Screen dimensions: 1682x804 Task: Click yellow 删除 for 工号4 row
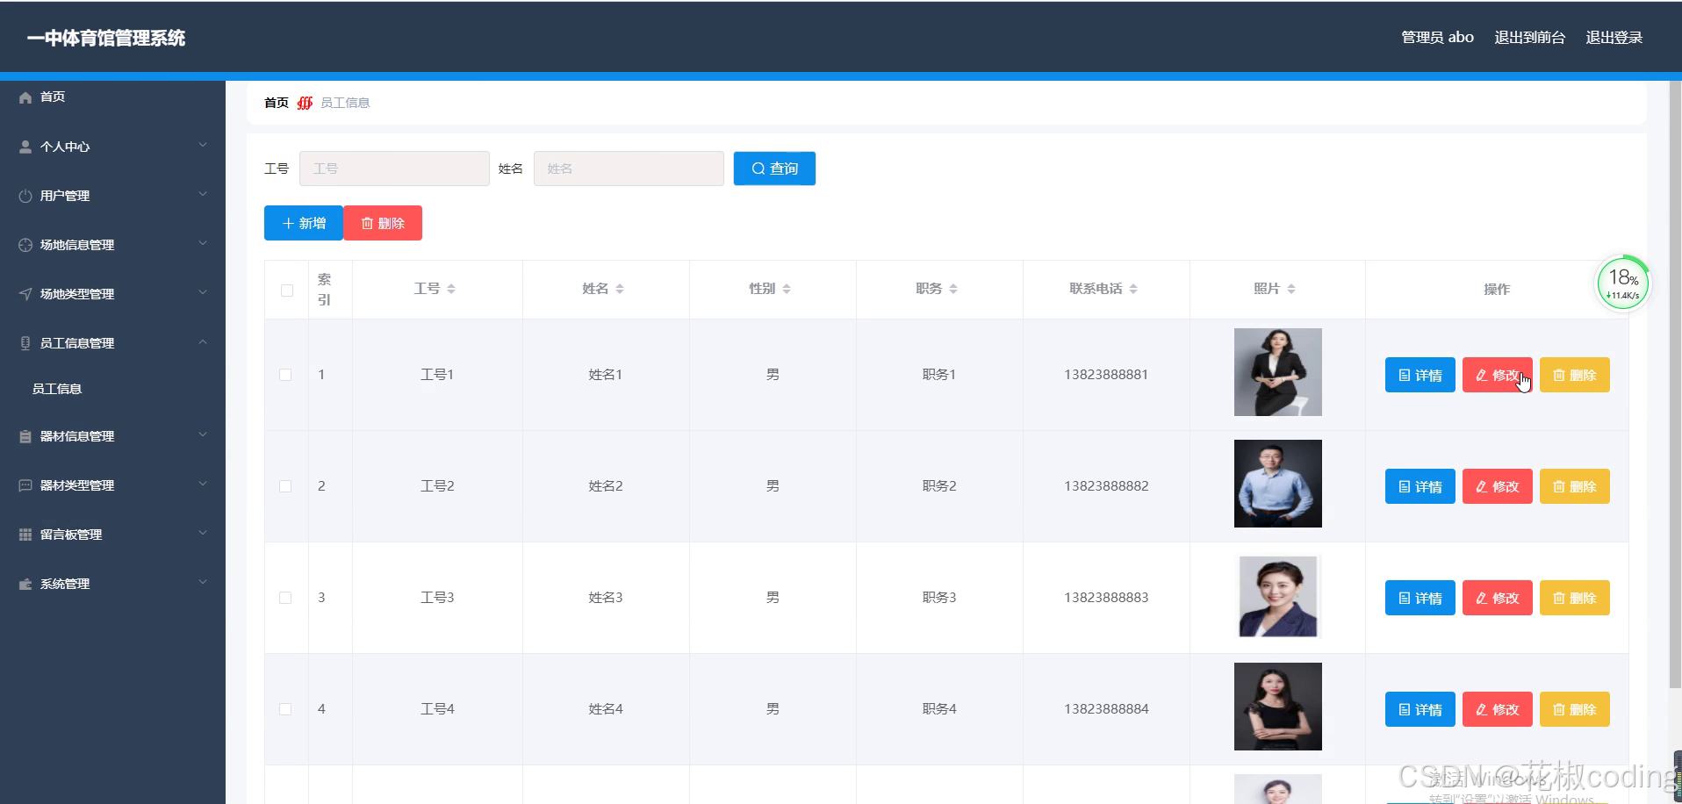pos(1575,709)
